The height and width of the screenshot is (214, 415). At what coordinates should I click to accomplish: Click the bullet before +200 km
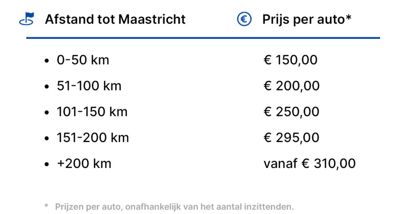[x=47, y=165]
